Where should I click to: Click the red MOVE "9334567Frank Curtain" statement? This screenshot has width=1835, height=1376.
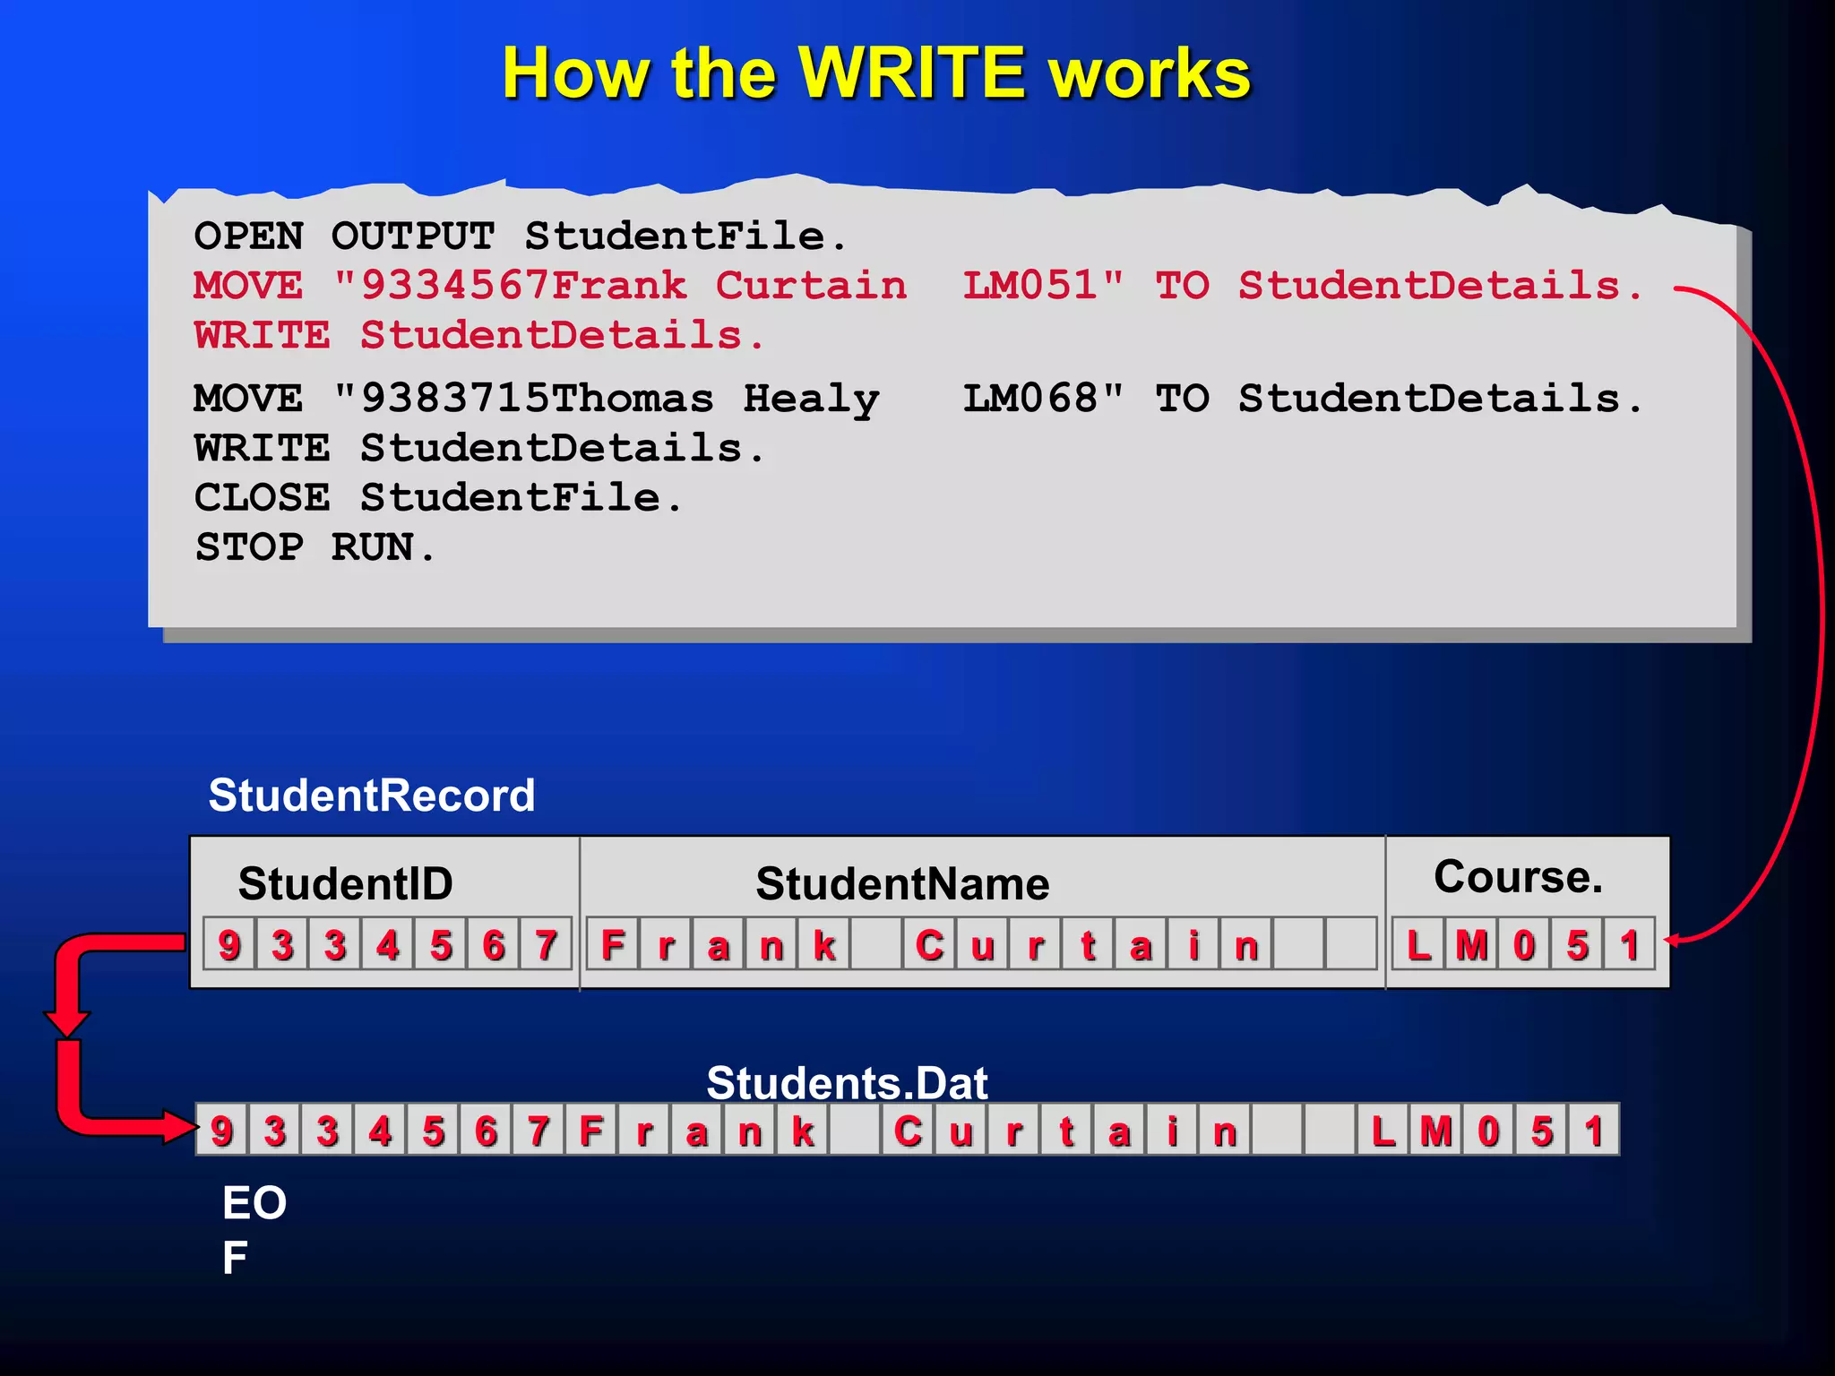tap(919, 286)
